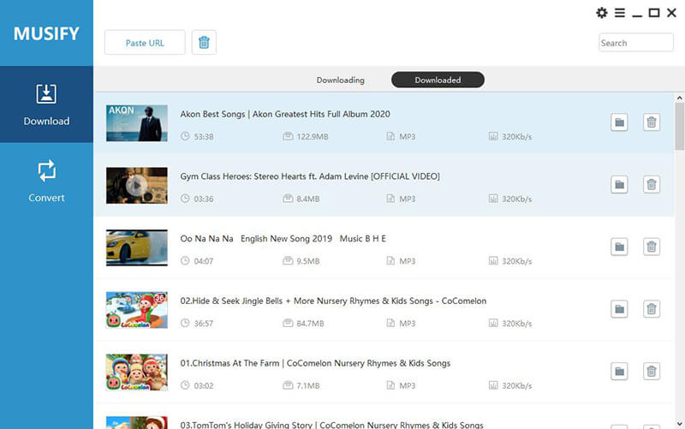Focus the Search input field
The image size is (685, 429).
pyautogui.click(x=635, y=43)
